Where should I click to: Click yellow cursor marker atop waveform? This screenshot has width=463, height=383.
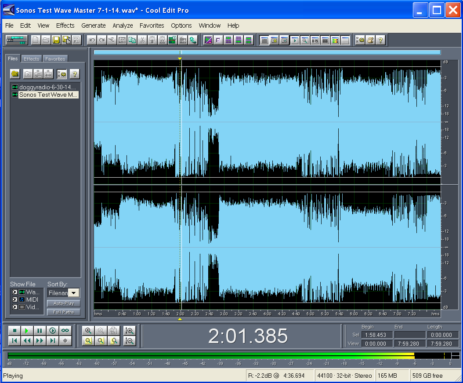(x=180, y=58)
